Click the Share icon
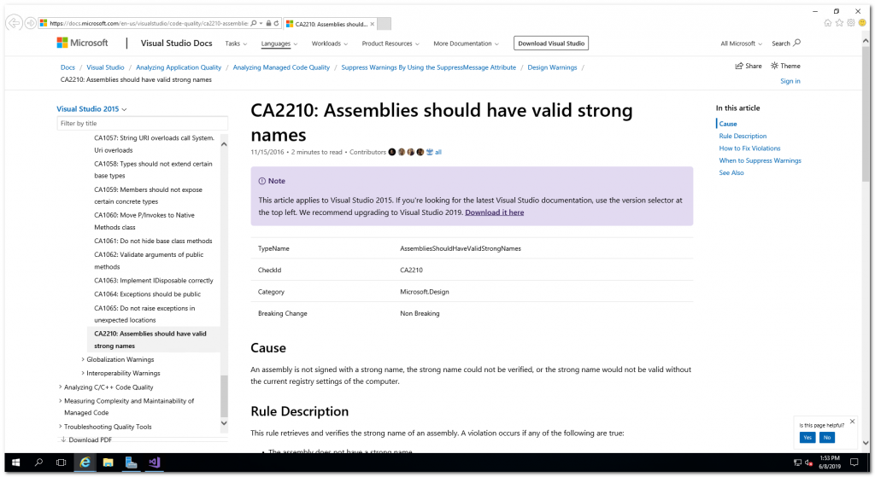The image size is (875, 477). pyautogui.click(x=739, y=66)
